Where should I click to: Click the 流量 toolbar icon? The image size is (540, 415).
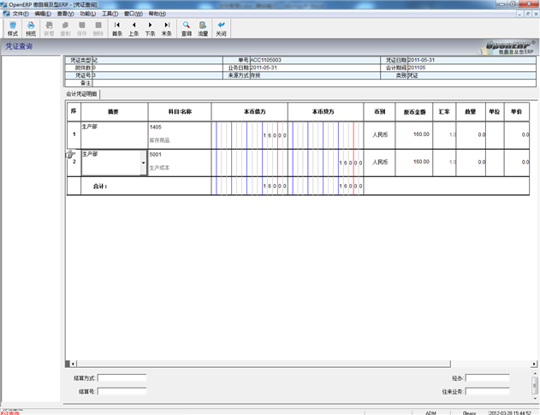click(x=203, y=28)
